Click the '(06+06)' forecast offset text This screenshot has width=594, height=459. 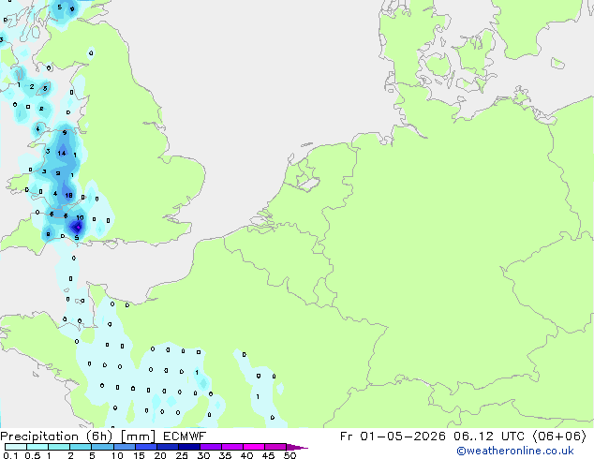558,437
